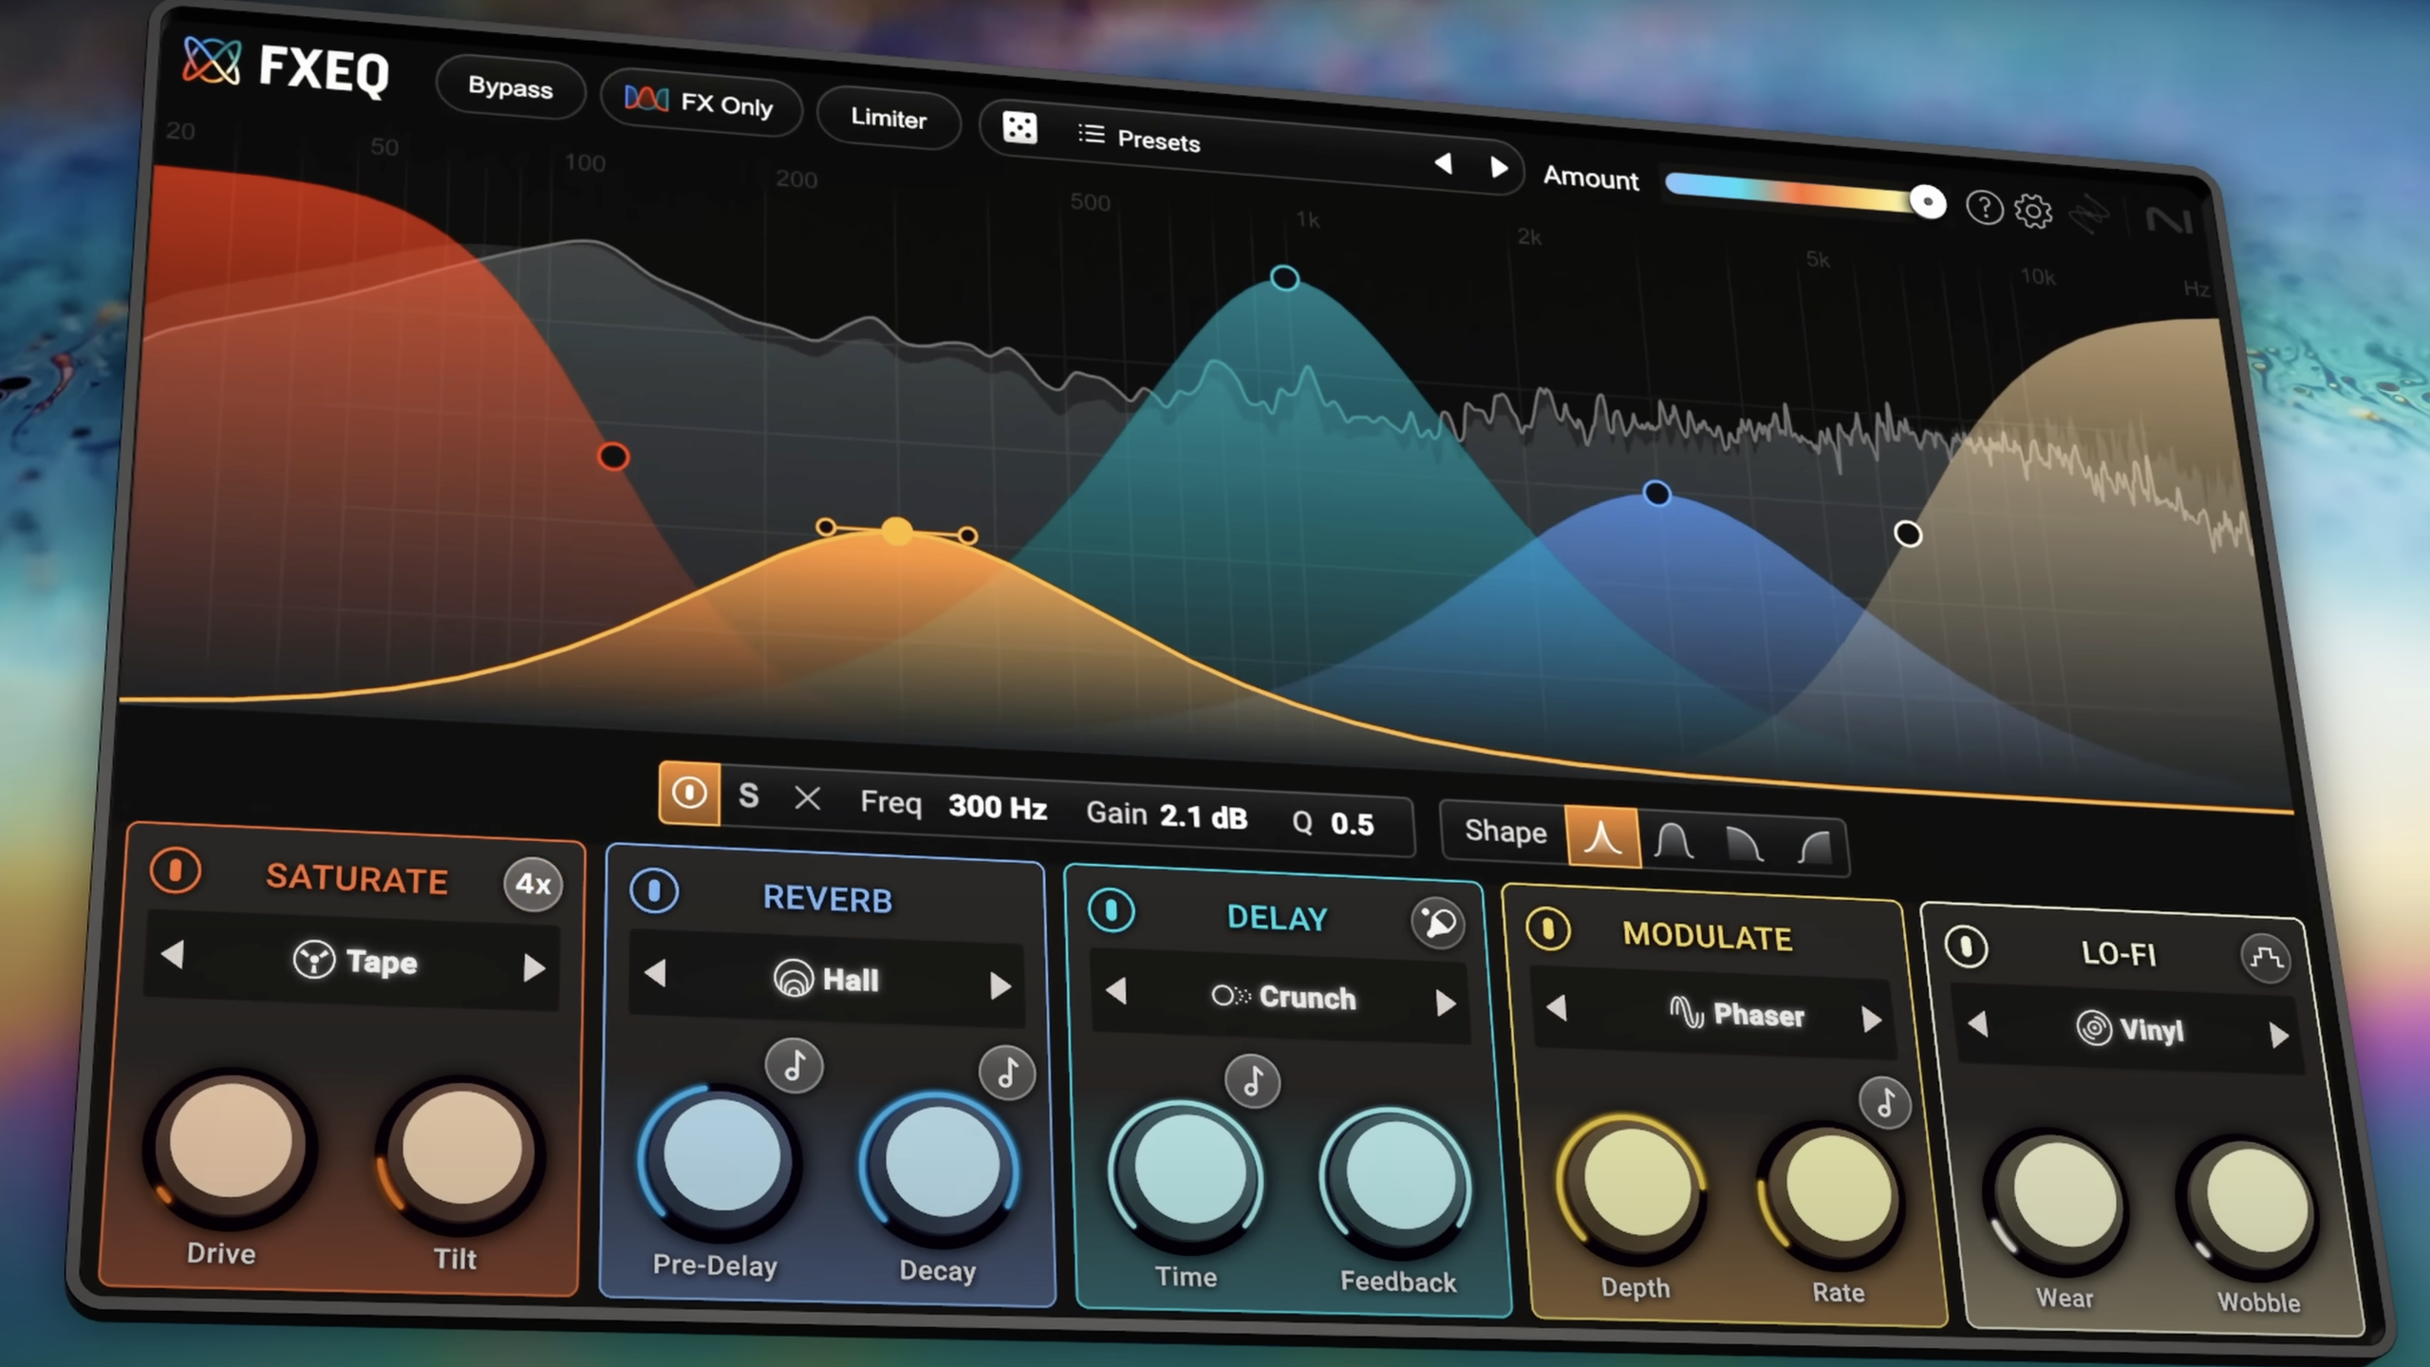Open the settings gear icon
Screen dimensions: 2430x1367
(2033, 211)
